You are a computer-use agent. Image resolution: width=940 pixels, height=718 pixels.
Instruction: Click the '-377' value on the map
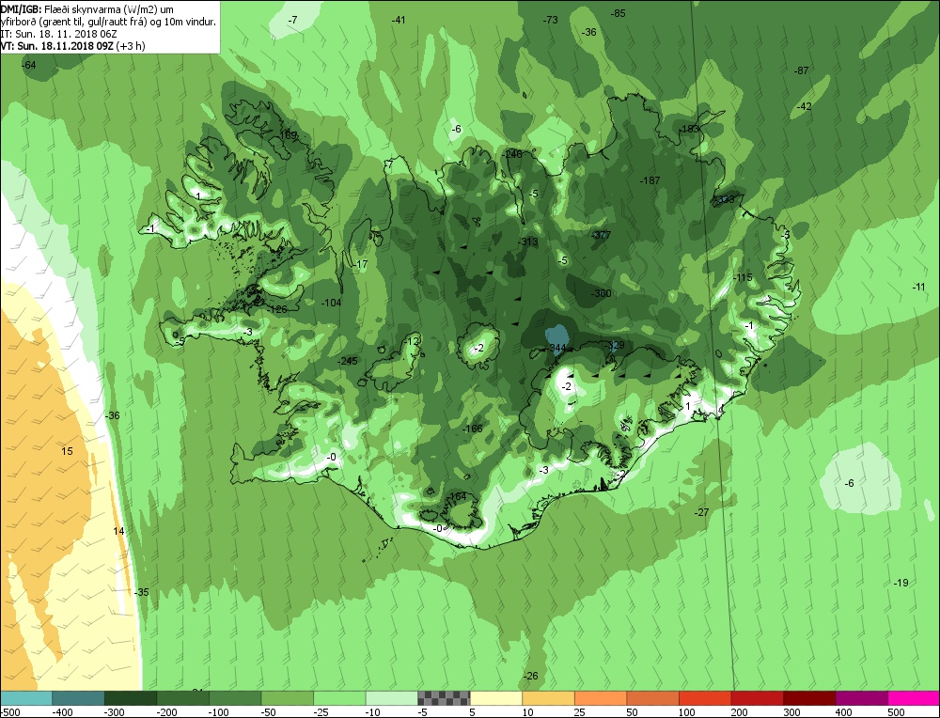point(601,235)
